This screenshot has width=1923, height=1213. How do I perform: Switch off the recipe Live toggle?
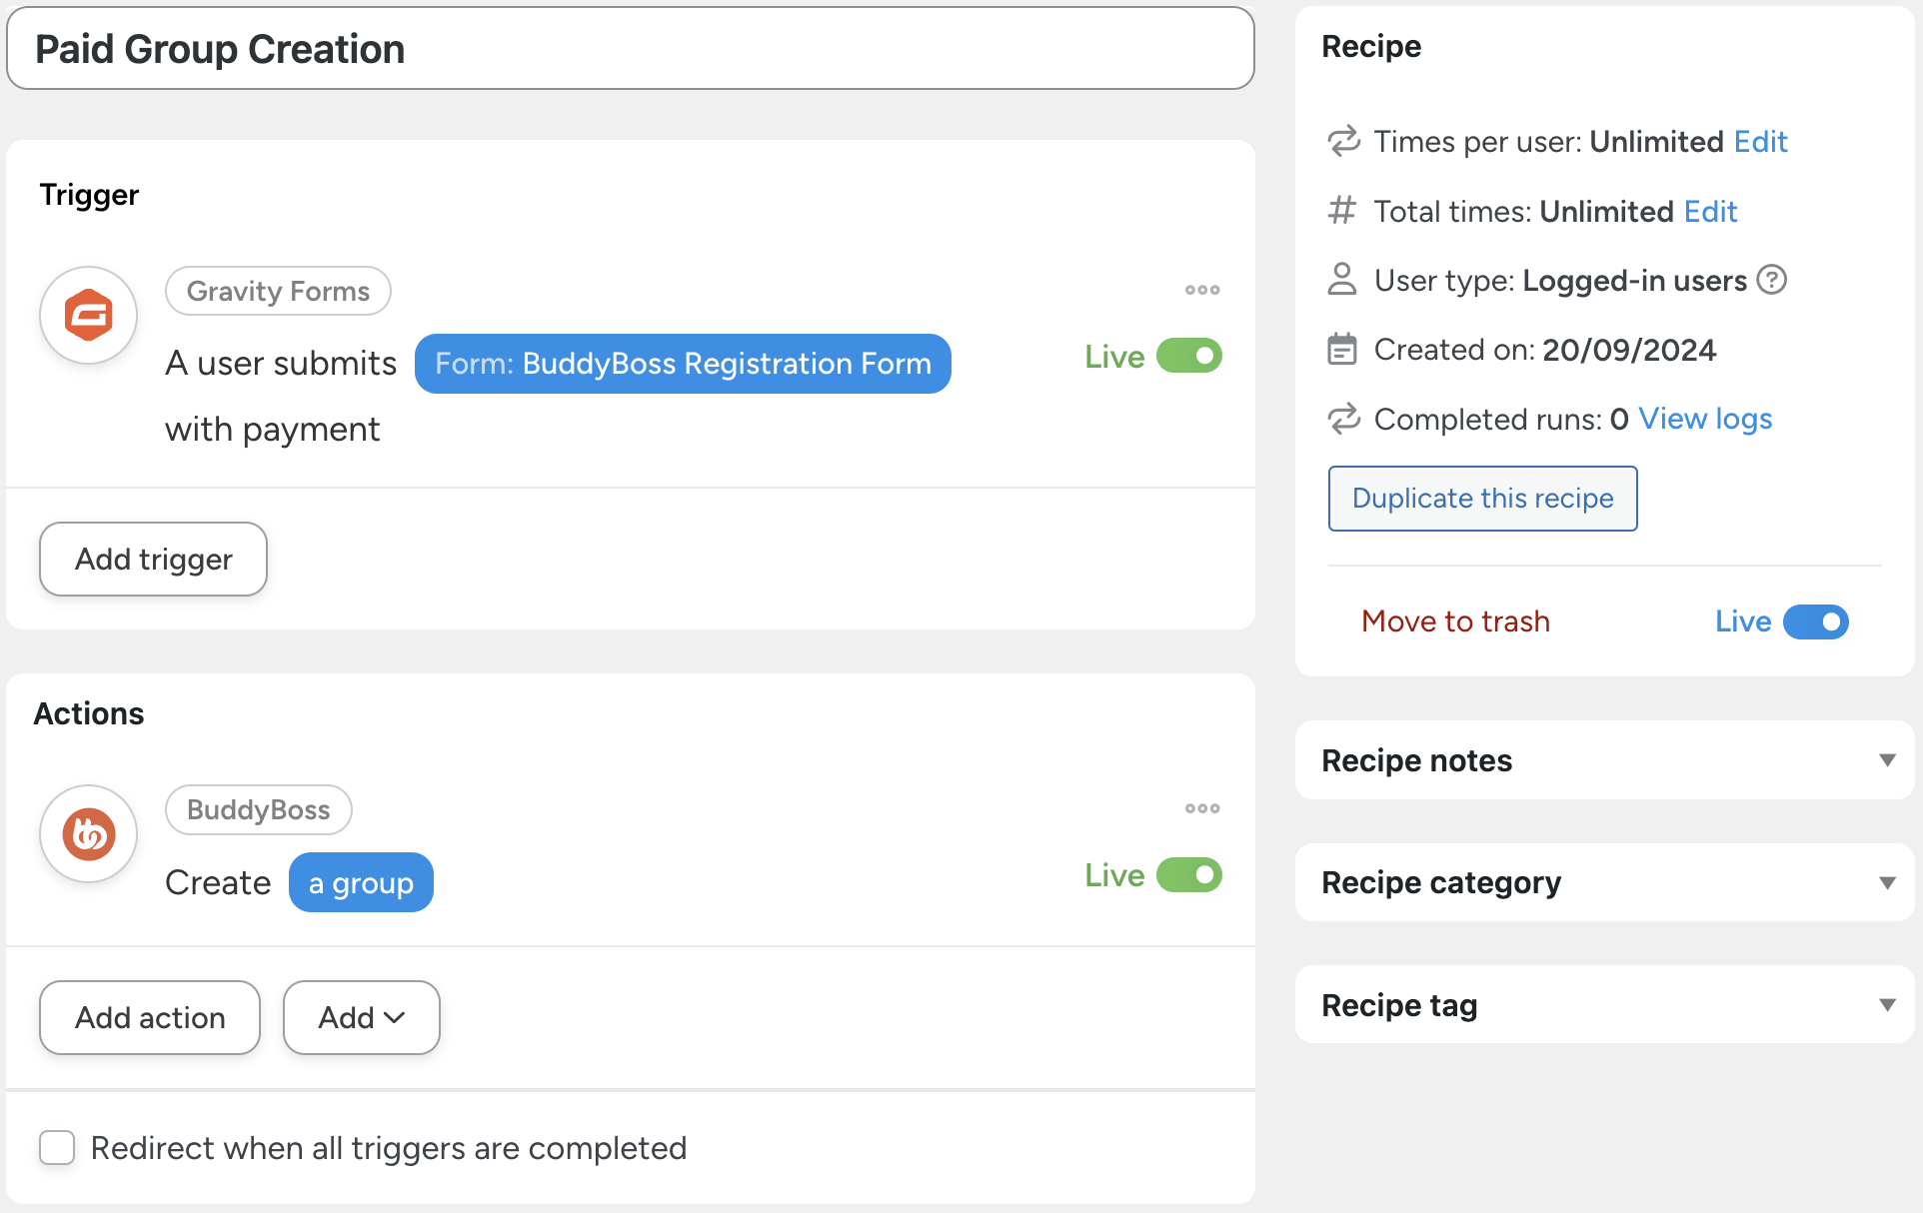[x=1815, y=621]
